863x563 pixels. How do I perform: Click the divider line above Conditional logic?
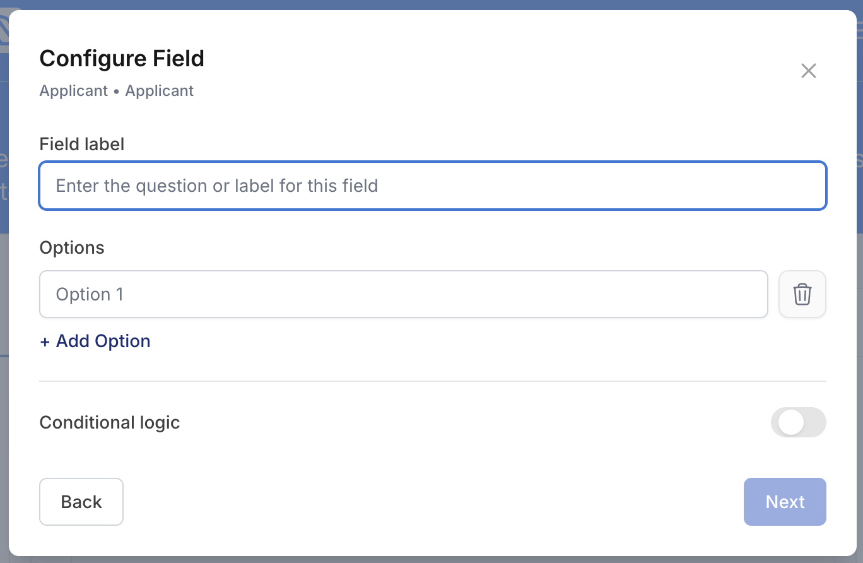tap(433, 381)
